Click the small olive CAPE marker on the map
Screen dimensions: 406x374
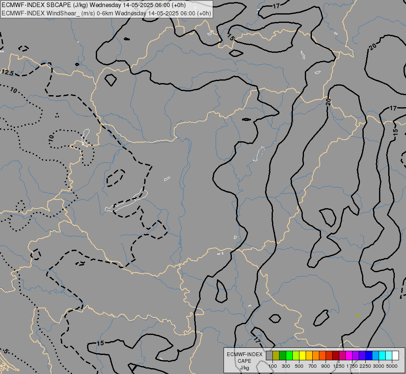coord(357,315)
